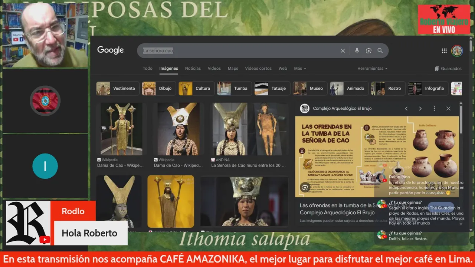The width and height of the screenshot is (475, 267).
Task: Click the Google logo
Action: click(x=111, y=50)
